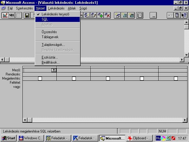Image resolution: width=189 pixels, height=142 pixels.
Task: Click the Mező cell of second column
Action: (x=74, y=70)
